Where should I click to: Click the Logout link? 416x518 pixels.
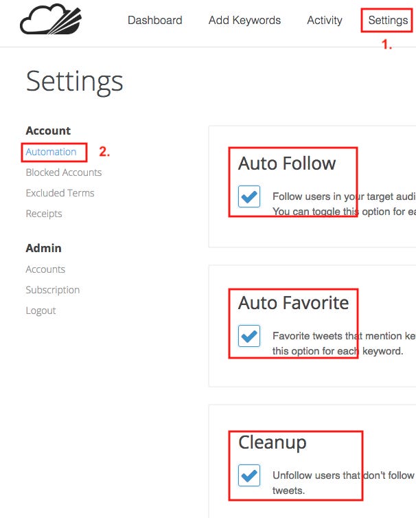(x=41, y=311)
